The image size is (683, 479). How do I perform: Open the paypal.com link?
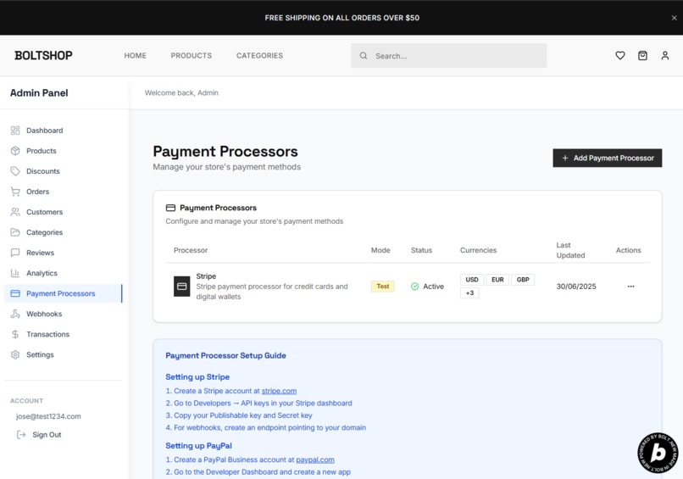click(x=315, y=460)
